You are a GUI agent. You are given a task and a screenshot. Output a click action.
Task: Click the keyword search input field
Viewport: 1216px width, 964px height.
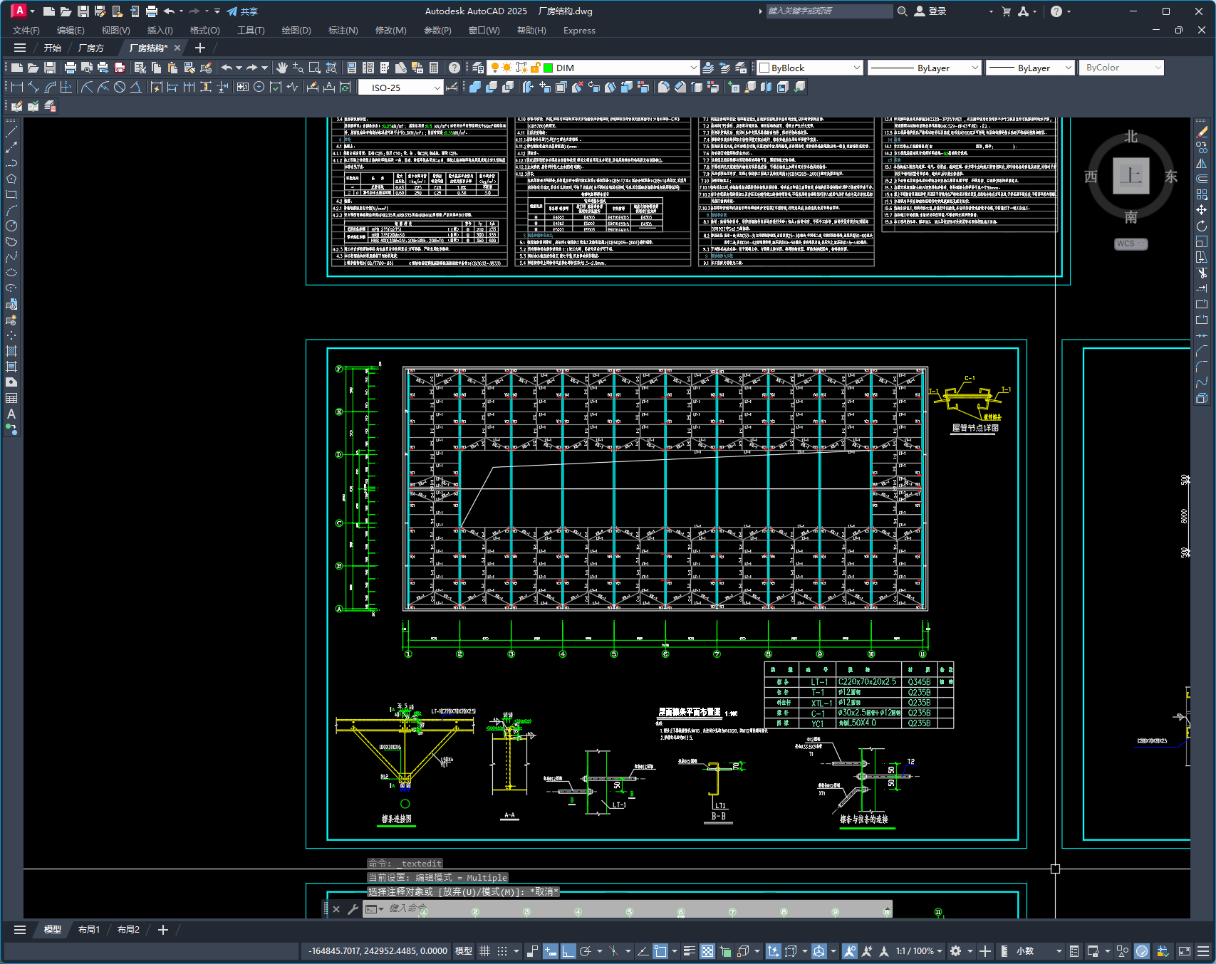(829, 11)
